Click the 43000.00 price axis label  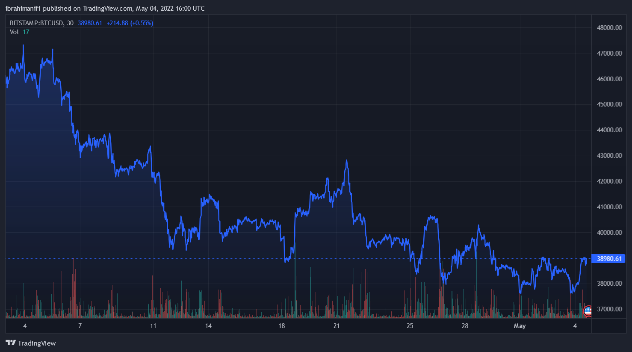[x=609, y=156]
